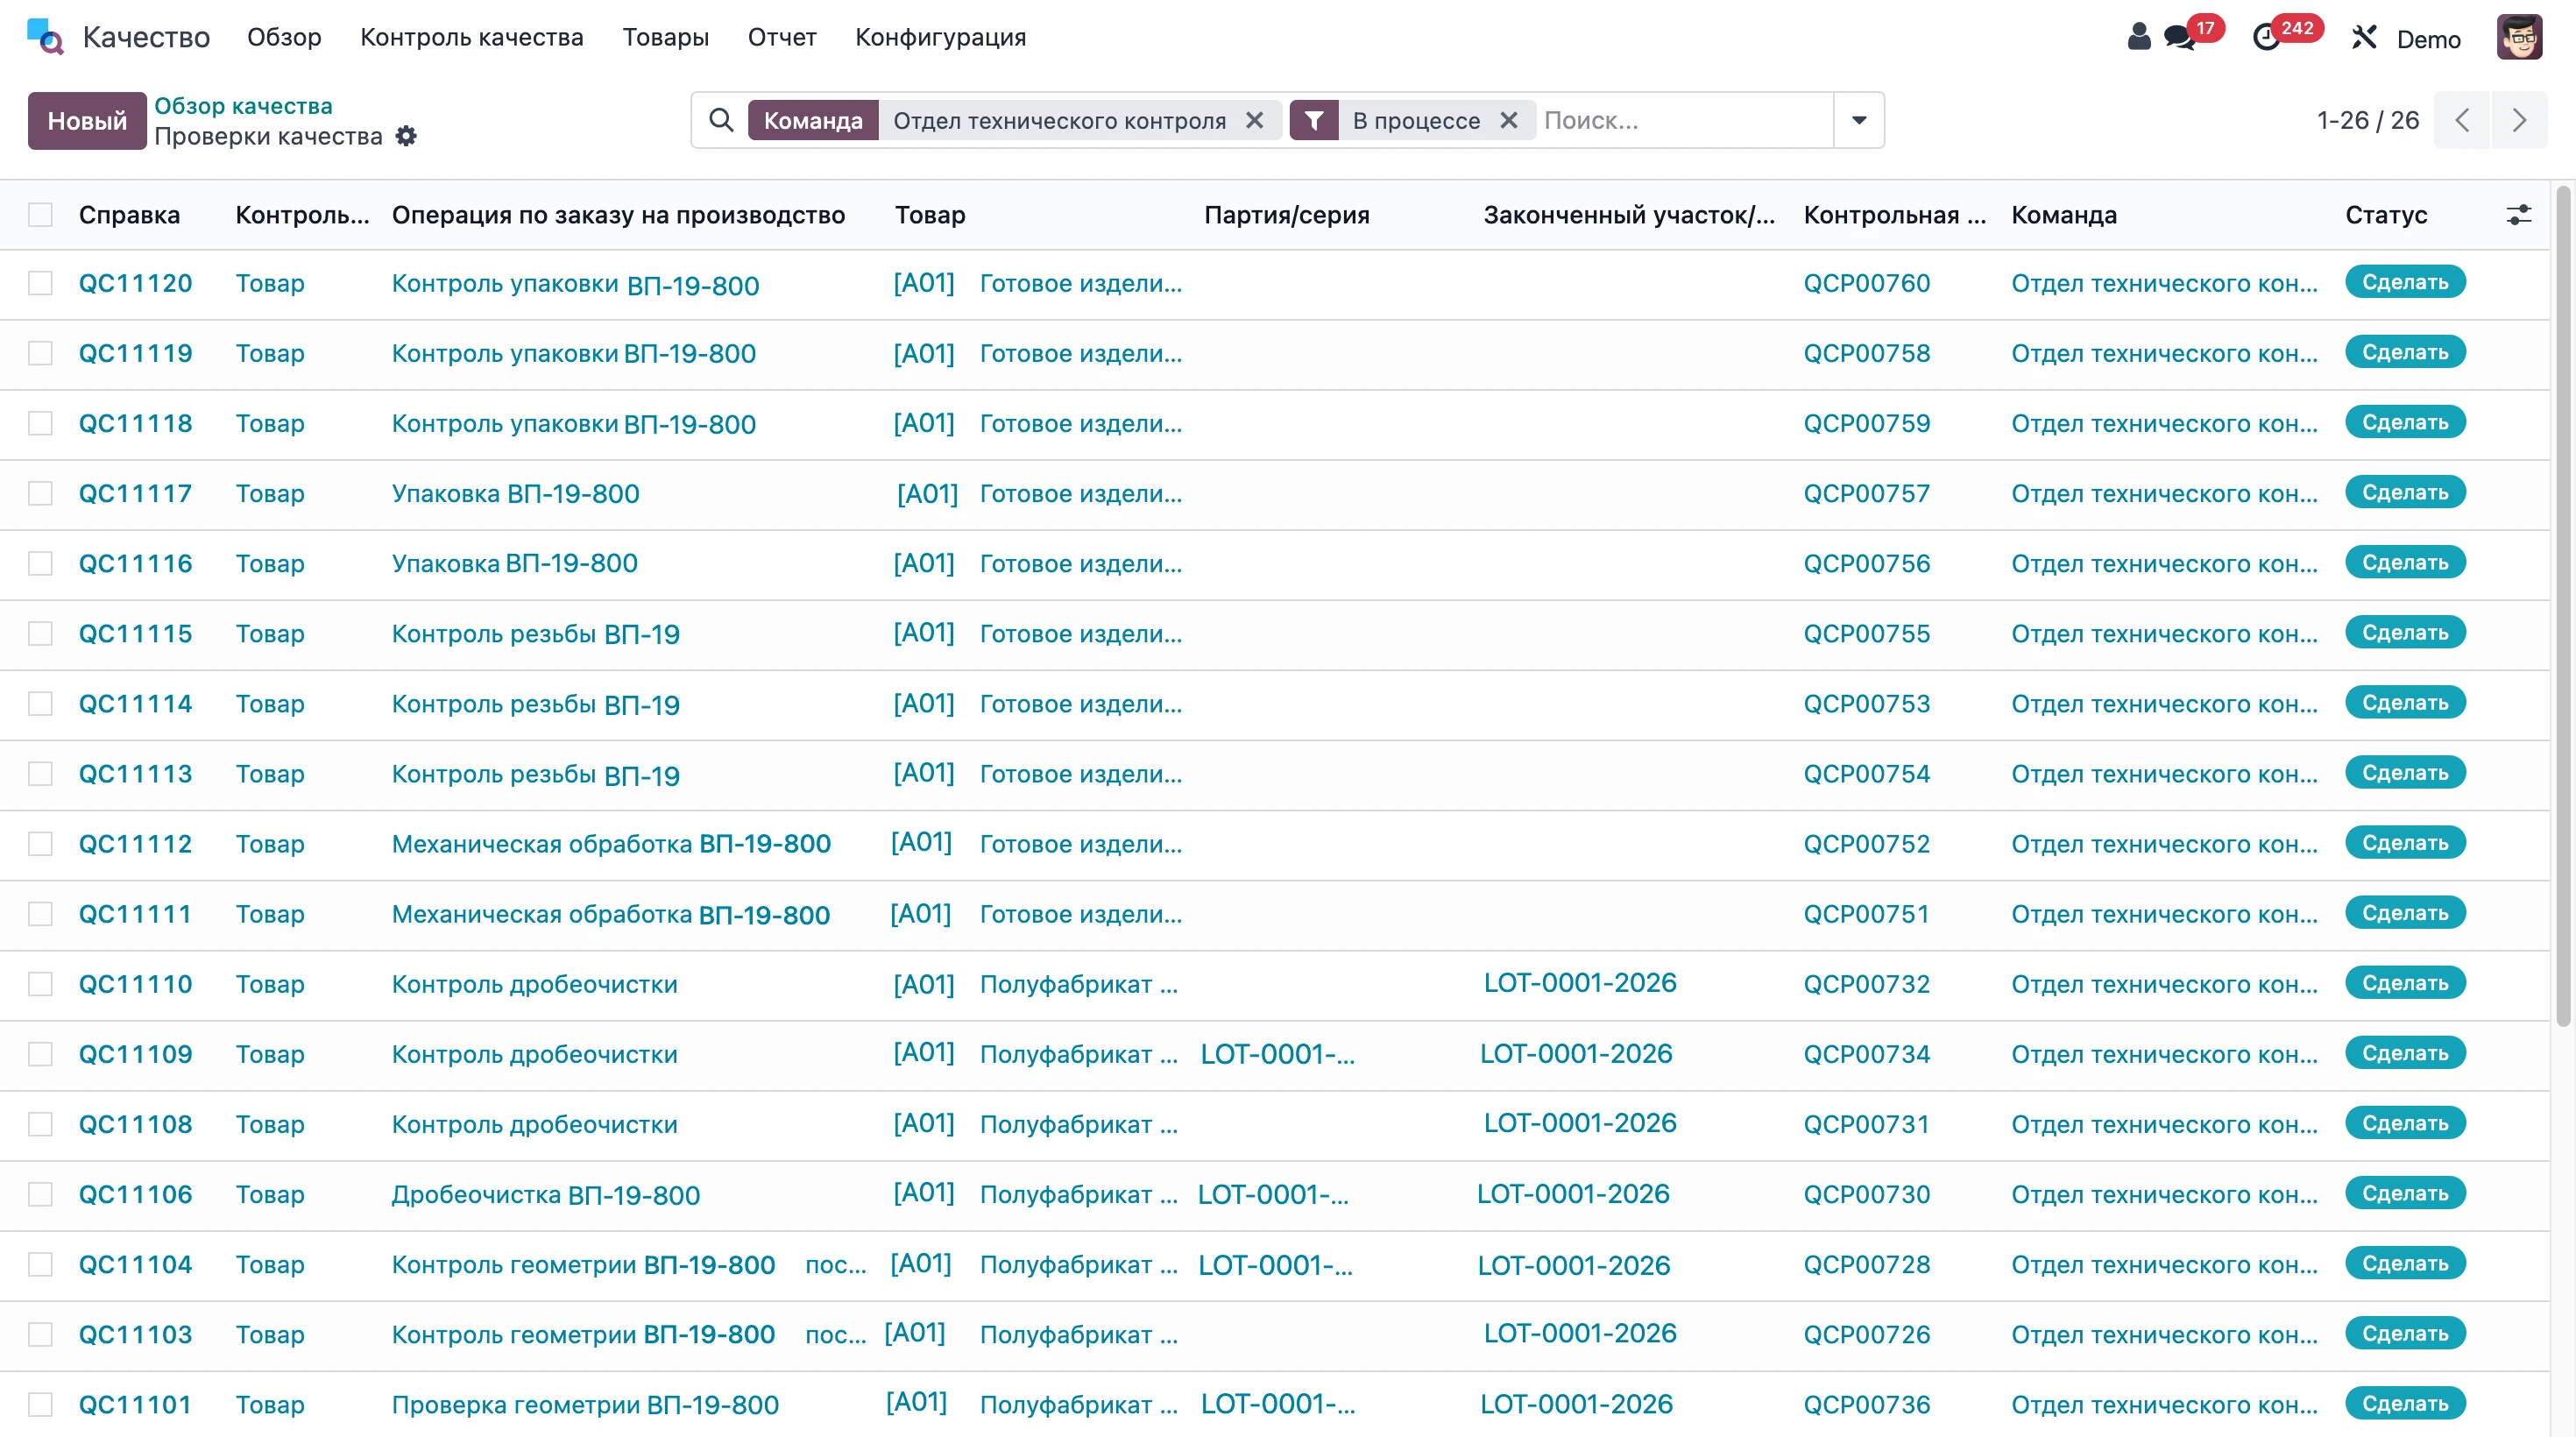Open the Товары menu

(x=666, y=37)
